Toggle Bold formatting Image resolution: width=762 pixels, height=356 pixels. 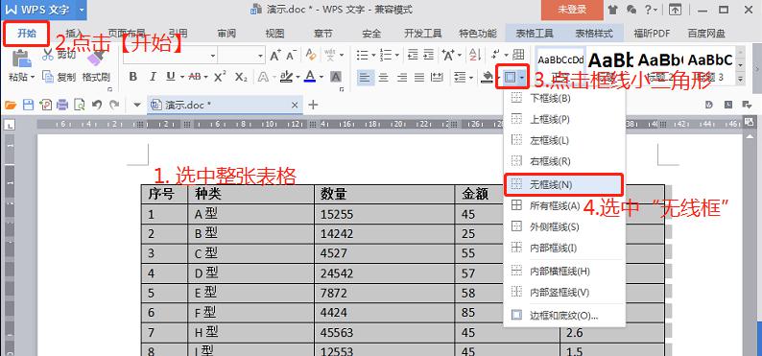point(133,77)
